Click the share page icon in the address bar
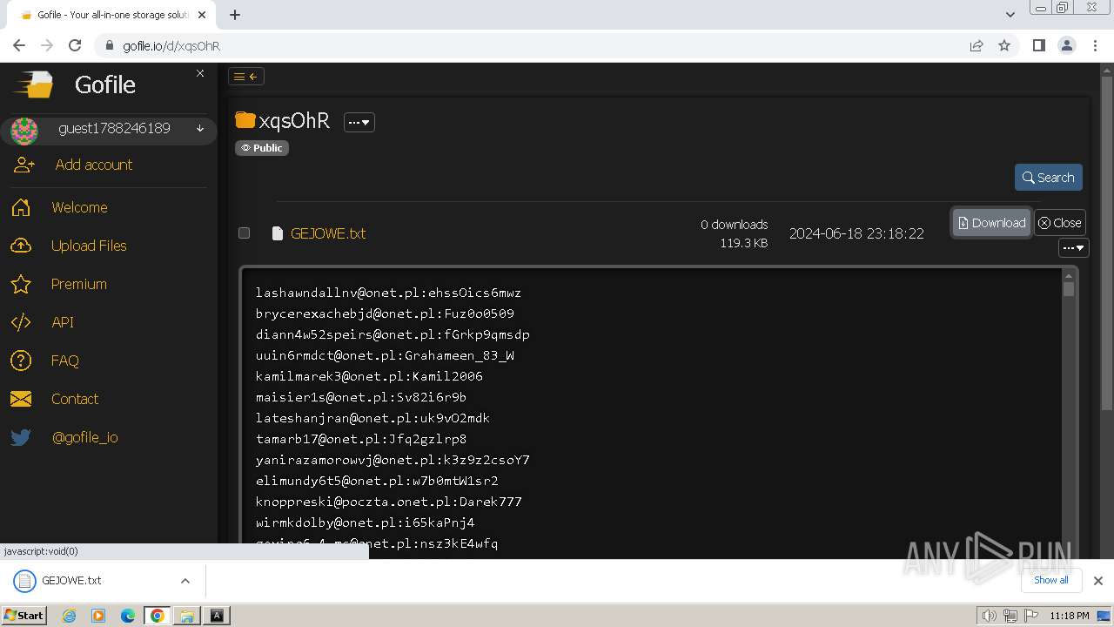Viewport: 1114px width, 627px height. click(x=976, y=46)
